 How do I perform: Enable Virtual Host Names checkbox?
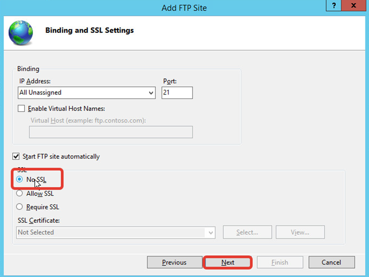point(21,109)
